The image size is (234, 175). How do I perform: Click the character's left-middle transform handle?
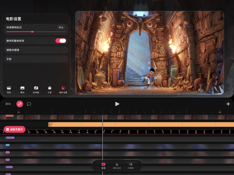142,78
